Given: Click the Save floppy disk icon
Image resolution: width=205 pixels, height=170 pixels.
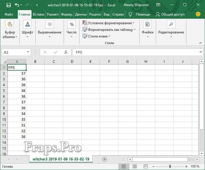Looking at the screenshot, I should click(x=9, y=5).
